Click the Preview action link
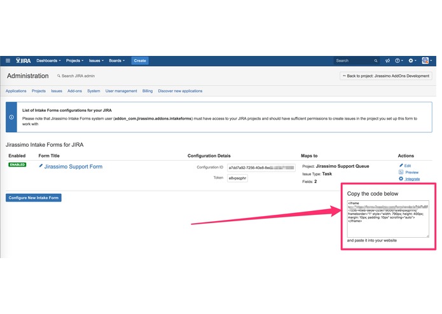442x314 pixels. [x=412, y=172]
